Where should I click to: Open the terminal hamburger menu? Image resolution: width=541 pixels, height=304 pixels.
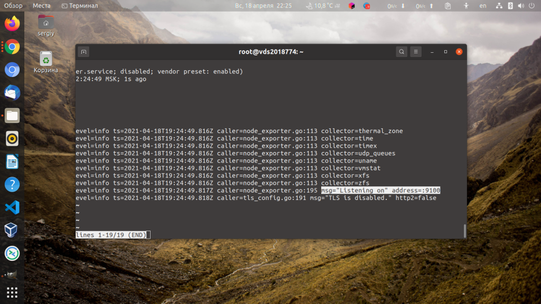[416, 52]
